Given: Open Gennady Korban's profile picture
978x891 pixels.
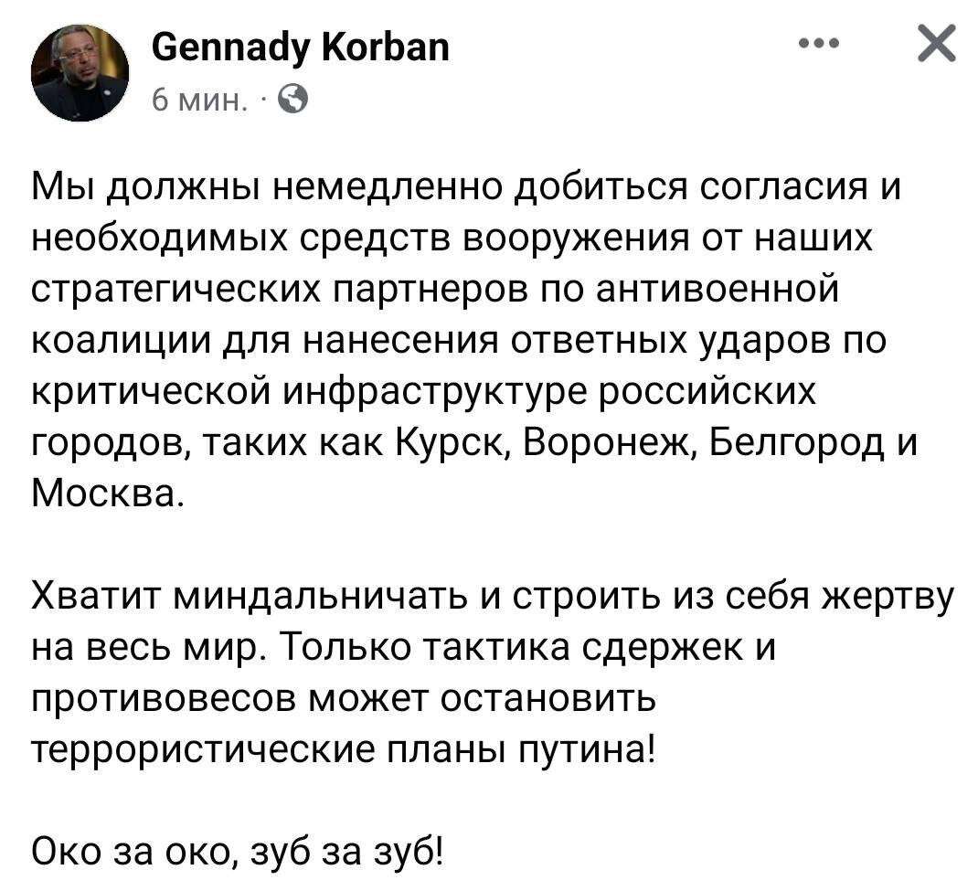Looking at the screenshot, I should 80,73.
